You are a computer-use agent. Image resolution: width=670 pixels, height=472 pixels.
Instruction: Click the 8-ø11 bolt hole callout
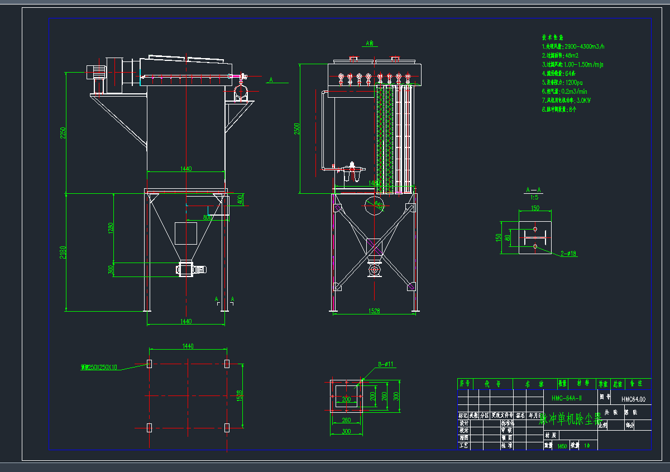click(386, 364)
